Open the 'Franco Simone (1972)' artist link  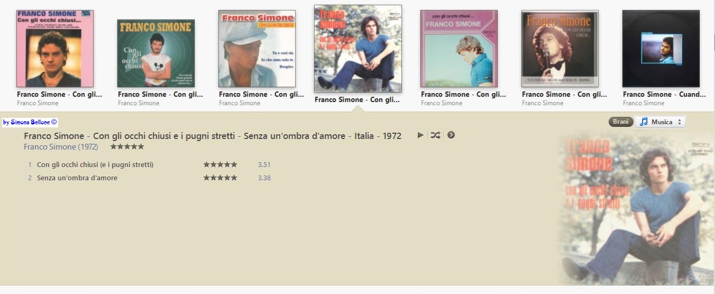[61, 146]
